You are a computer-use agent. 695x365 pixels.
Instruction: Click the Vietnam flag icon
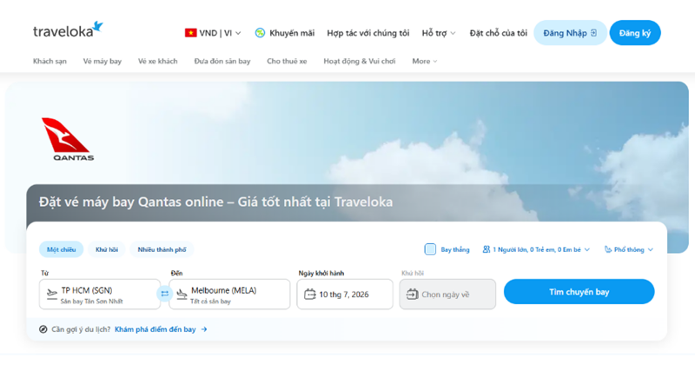pyautogui.click(x=190, y=33)
